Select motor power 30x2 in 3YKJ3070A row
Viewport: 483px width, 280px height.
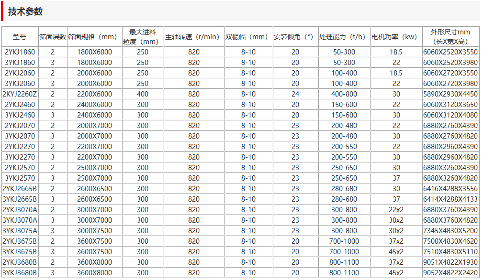tap(396, 220)
